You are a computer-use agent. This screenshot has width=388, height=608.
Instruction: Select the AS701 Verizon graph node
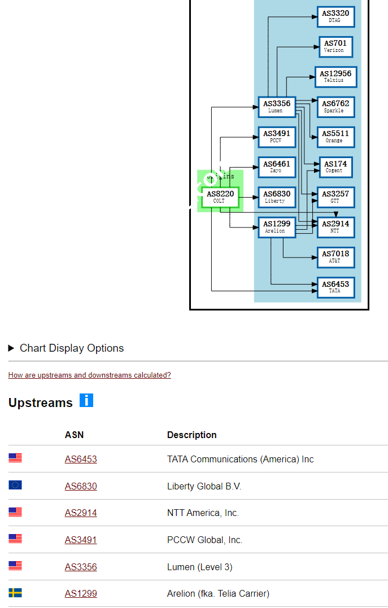pos(335,46)
